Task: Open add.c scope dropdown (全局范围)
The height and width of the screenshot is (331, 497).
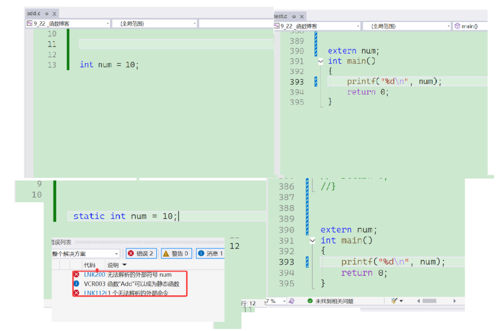Action: tap(154, 23)
